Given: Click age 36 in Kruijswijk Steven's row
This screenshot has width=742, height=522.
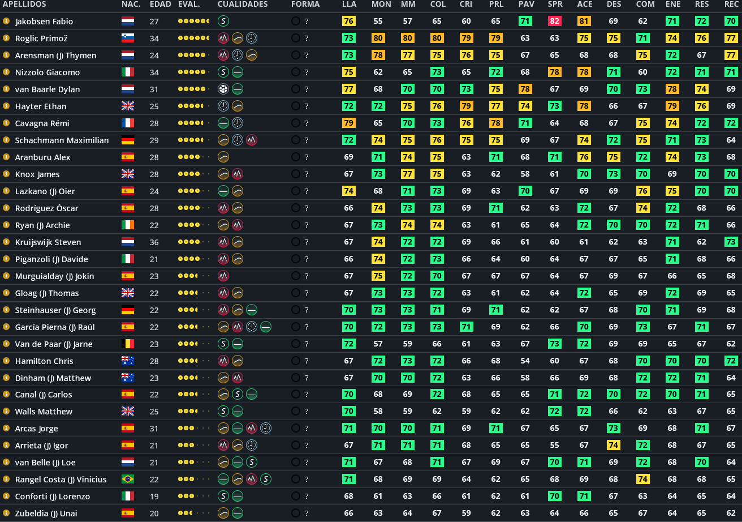Looking at the screenshot, I should 154,242.
